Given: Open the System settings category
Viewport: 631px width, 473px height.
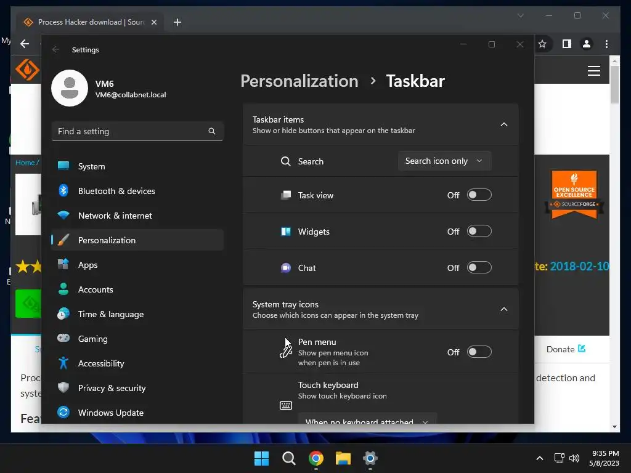Looking at the screenshot, I should [x=137, y=166].
